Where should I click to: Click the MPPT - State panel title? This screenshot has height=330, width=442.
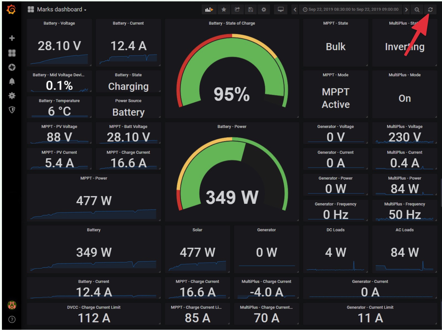[336, 23]
